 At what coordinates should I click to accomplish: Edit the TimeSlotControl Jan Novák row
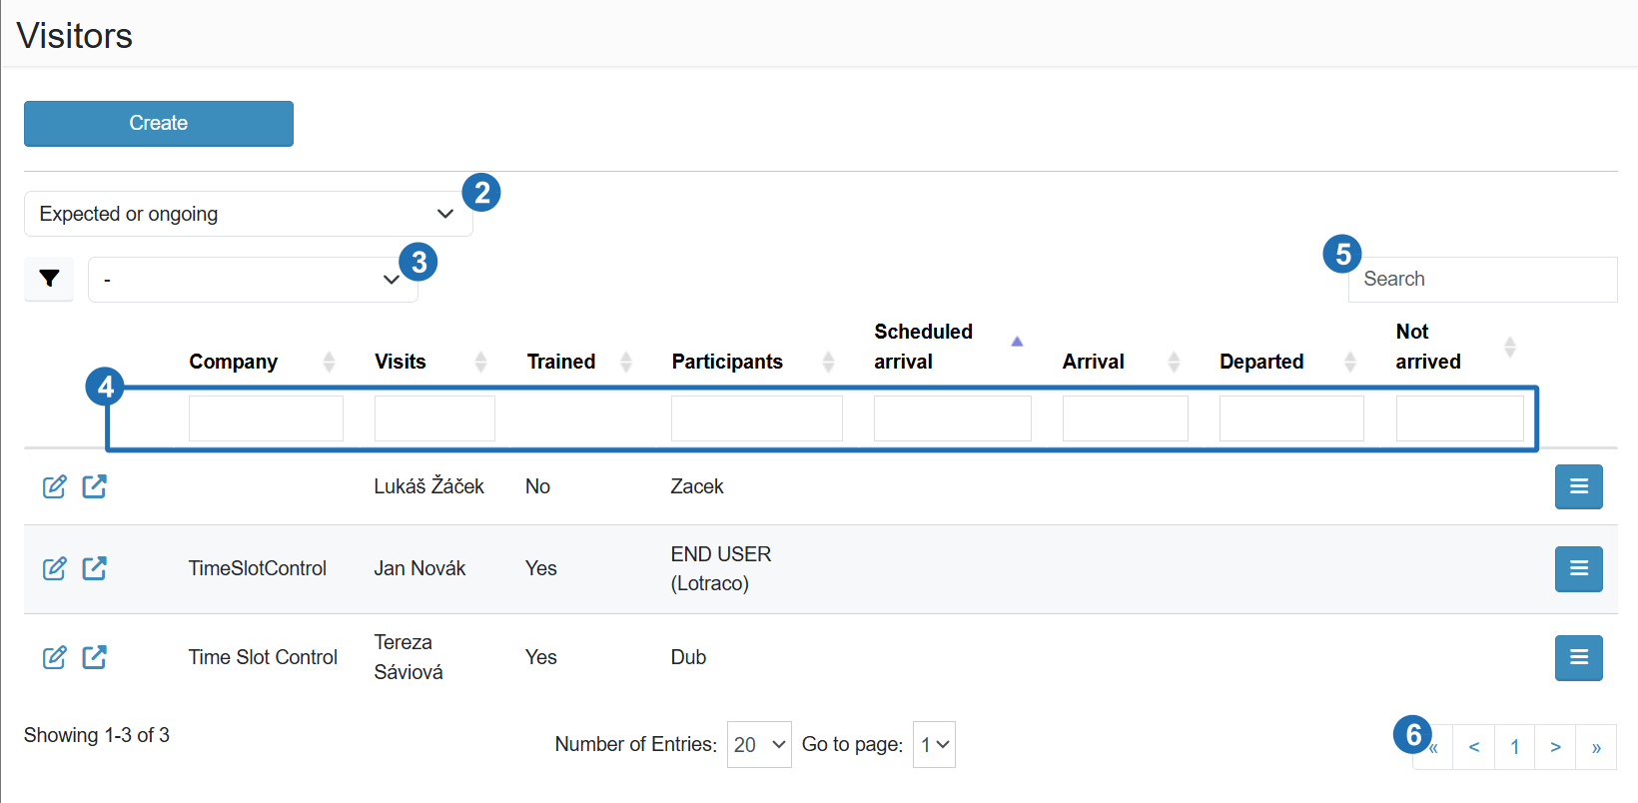55,568
